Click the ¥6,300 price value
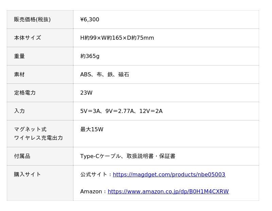This screenshot has height=211, width=272. 90,19
